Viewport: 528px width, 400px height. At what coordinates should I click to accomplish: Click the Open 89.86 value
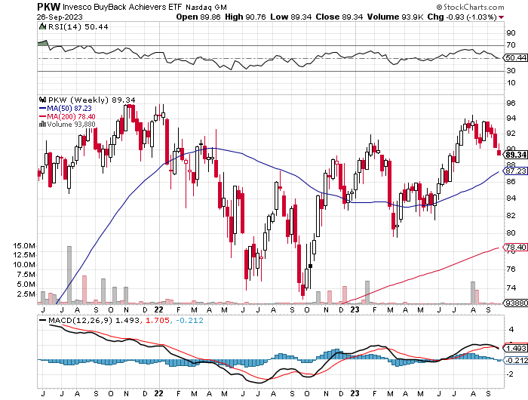coord(198,17)
